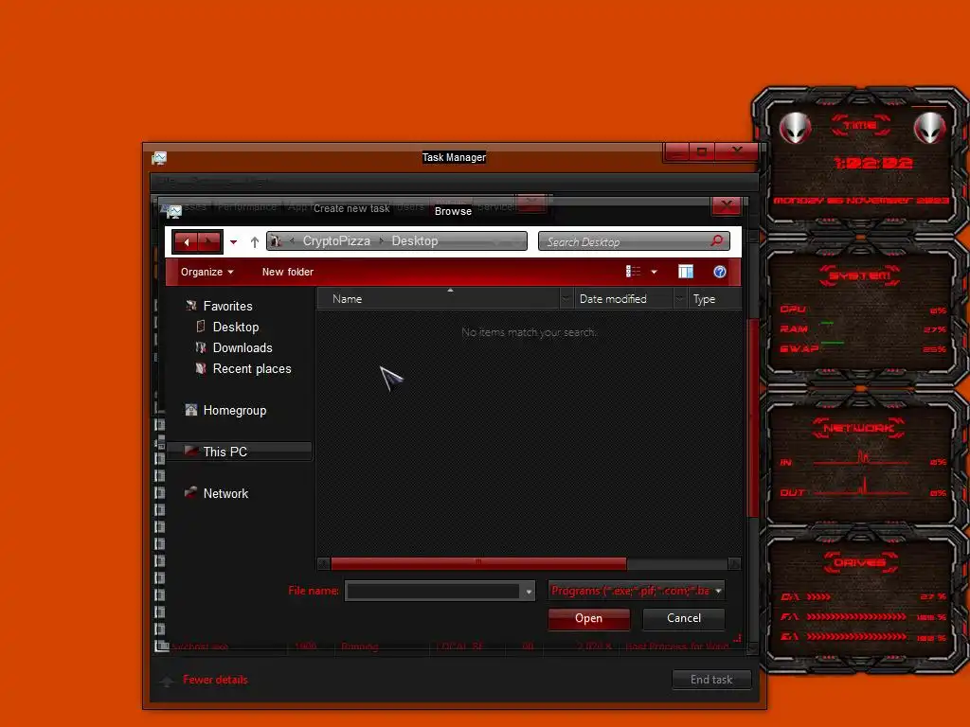The image size is (970, 727).
Task: Click the right alien head icon in gadget
Action: click(x=929, y=128)
